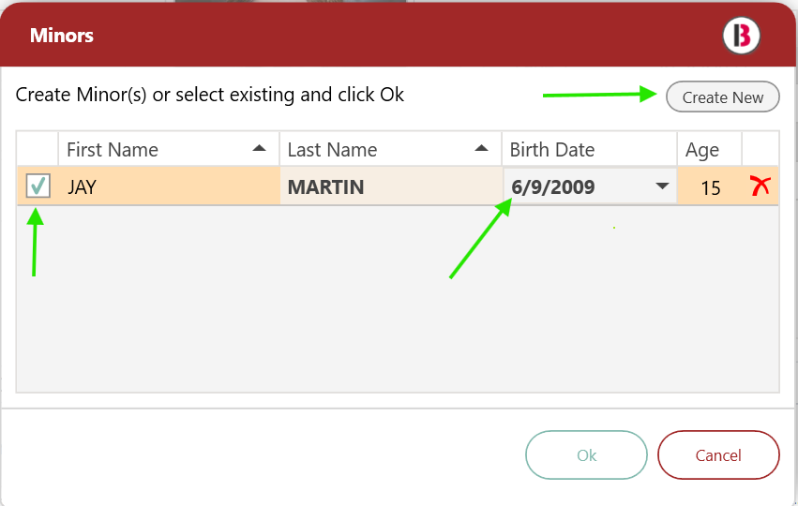
Task: Select the age cell showing 15
Action: pyautogui.click(x=710, y=186)
